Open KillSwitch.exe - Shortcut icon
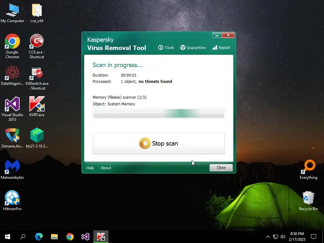The height and width of the screenshot is (243, 324). pyautogui.click(x=37, y=78)
